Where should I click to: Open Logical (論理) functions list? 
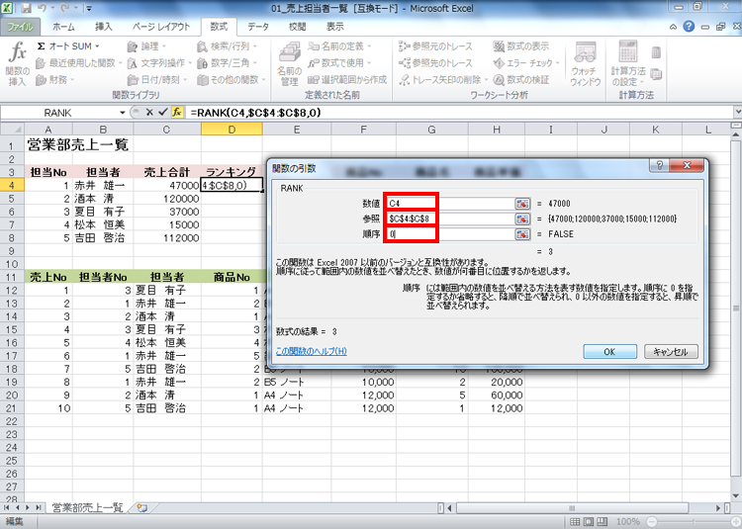point(146,46)
